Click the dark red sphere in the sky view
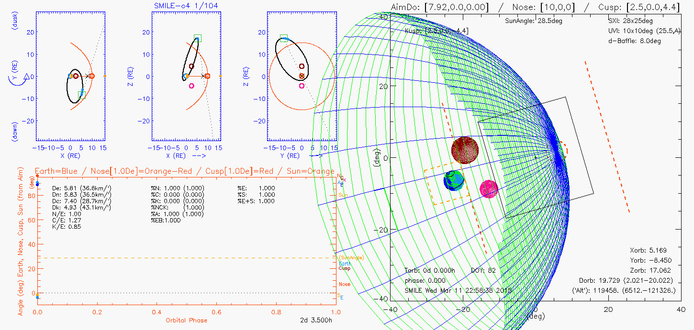694x330 pixels. [465, 150]
